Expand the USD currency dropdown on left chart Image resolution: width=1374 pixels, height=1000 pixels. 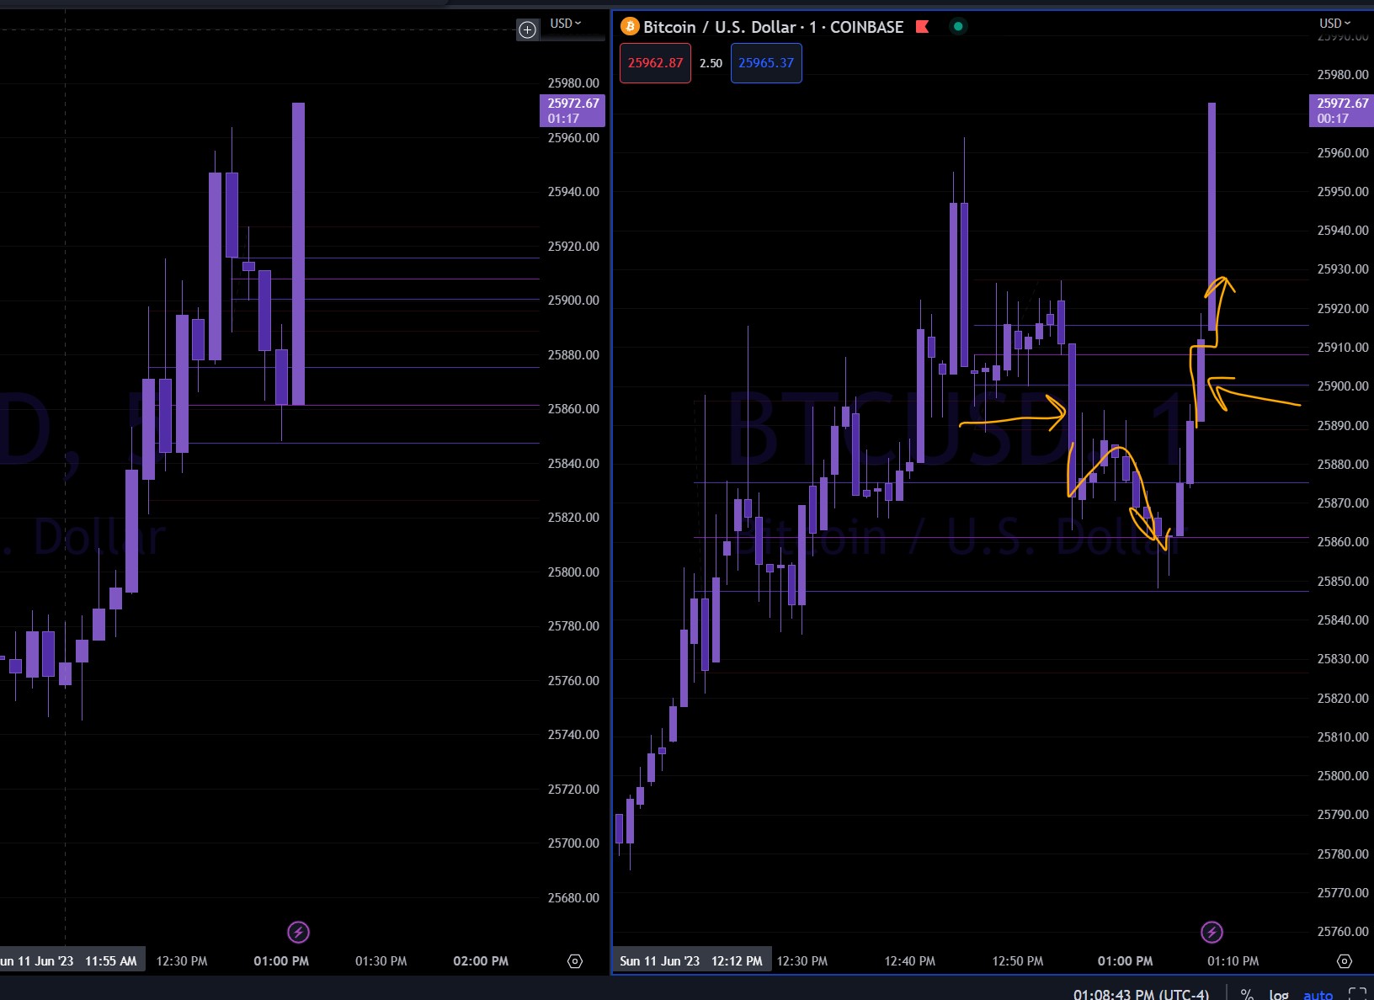566,24
